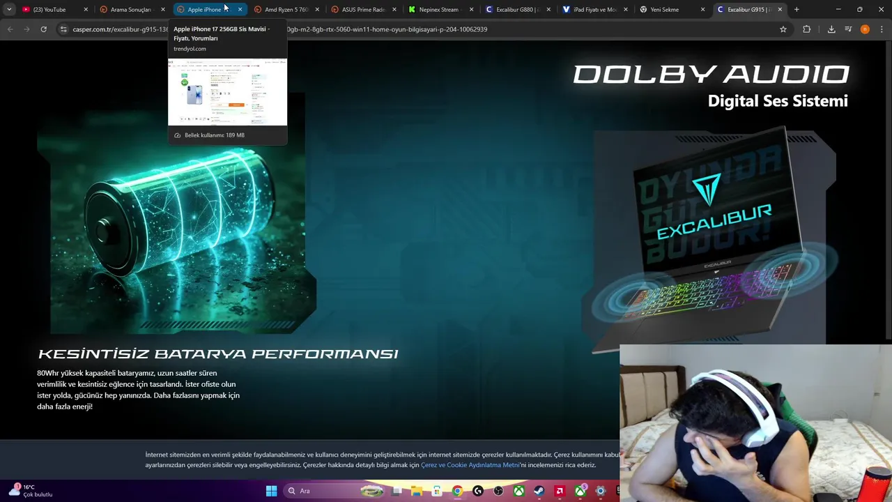The width and height of the screenshot is (892, 502).
Task: Switch to the ASUS Prime Radeon tab
Action: (x=363, y=10)
